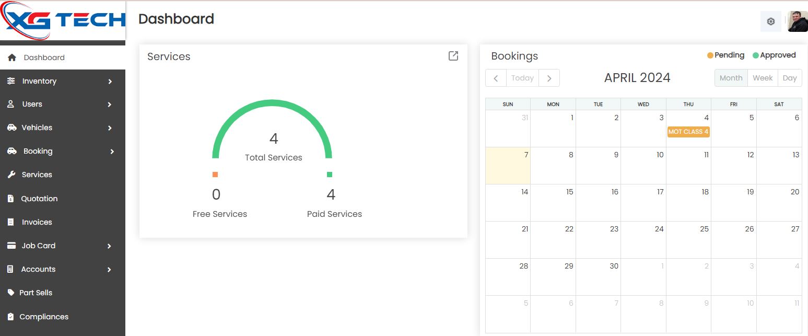
Task: Click the Services wrench icon
Action: pyautogui.click(x=11, y=175)
